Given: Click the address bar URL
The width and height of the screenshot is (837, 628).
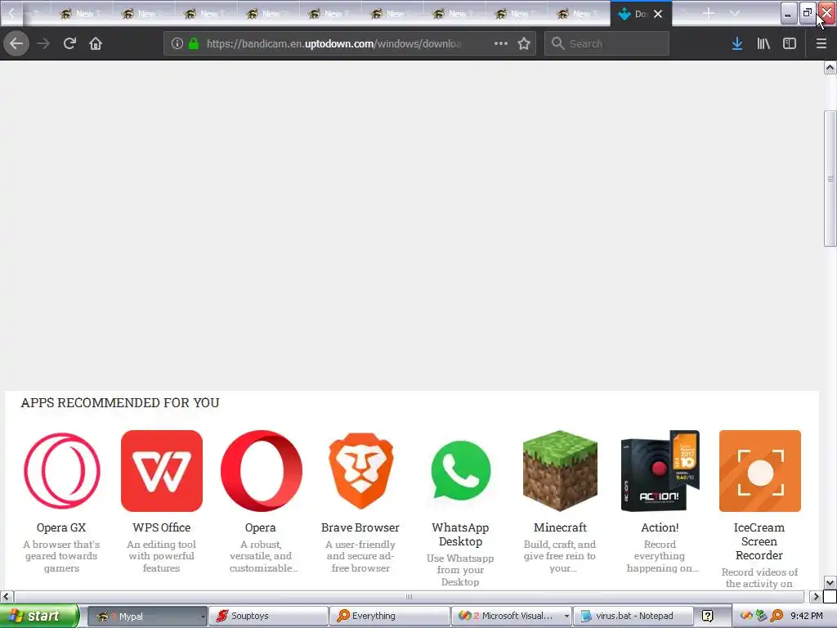Looking at the screenshot, I should click(x=333, y=43).
